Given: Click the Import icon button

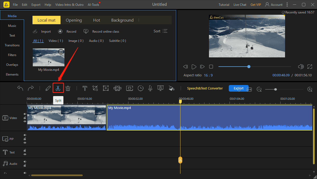Looking at the screenshot, I should [35, 31].
